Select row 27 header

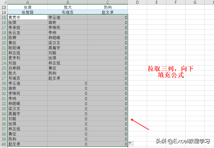(x=4, y=78)
